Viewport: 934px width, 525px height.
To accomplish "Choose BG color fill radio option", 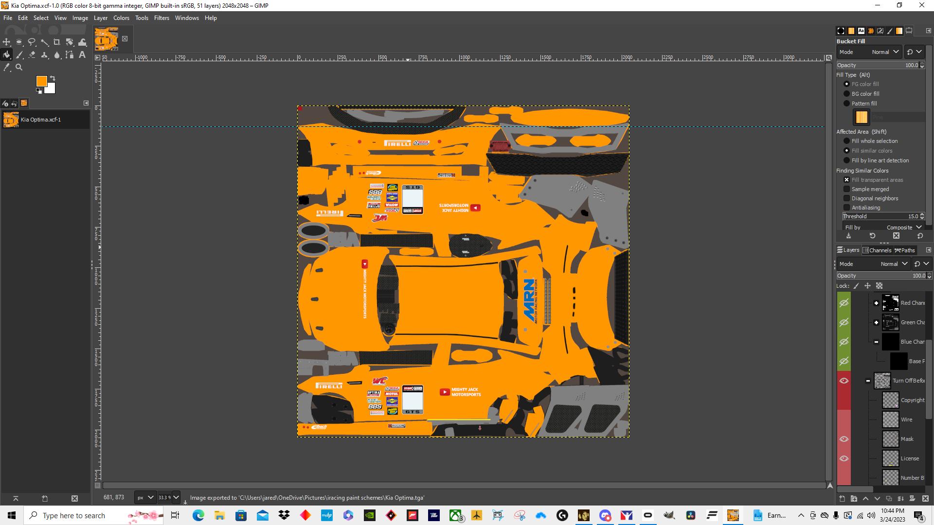I will click(847, 94).
